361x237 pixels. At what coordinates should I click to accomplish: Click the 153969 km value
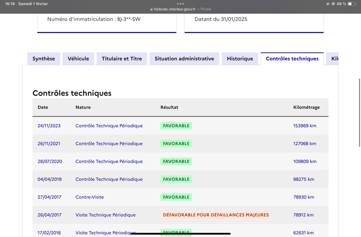(x=305, y=126)
